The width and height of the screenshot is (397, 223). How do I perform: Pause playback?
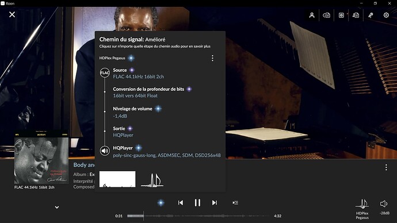(197, 203)
